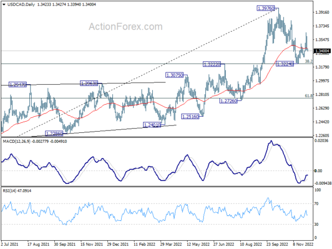Click the dropdown triangle beside USDCAD,Daily
Image resolution: width=332 pixels, height=249 pixels.
[x=4, y=4]
